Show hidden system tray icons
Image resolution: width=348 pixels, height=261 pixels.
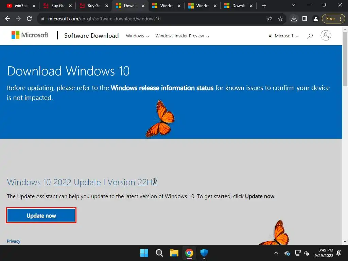[x=276, y=253]
